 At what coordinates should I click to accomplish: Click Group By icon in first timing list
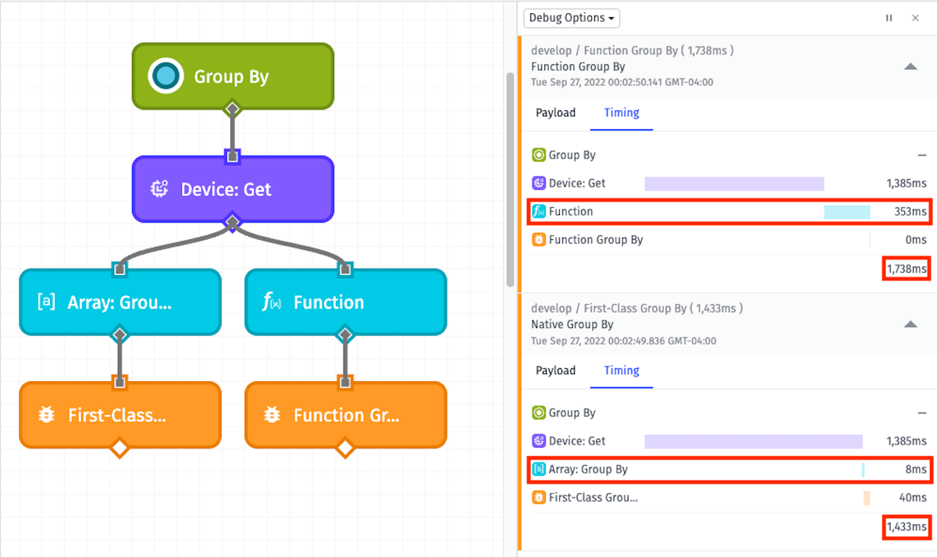coord(539,155)
